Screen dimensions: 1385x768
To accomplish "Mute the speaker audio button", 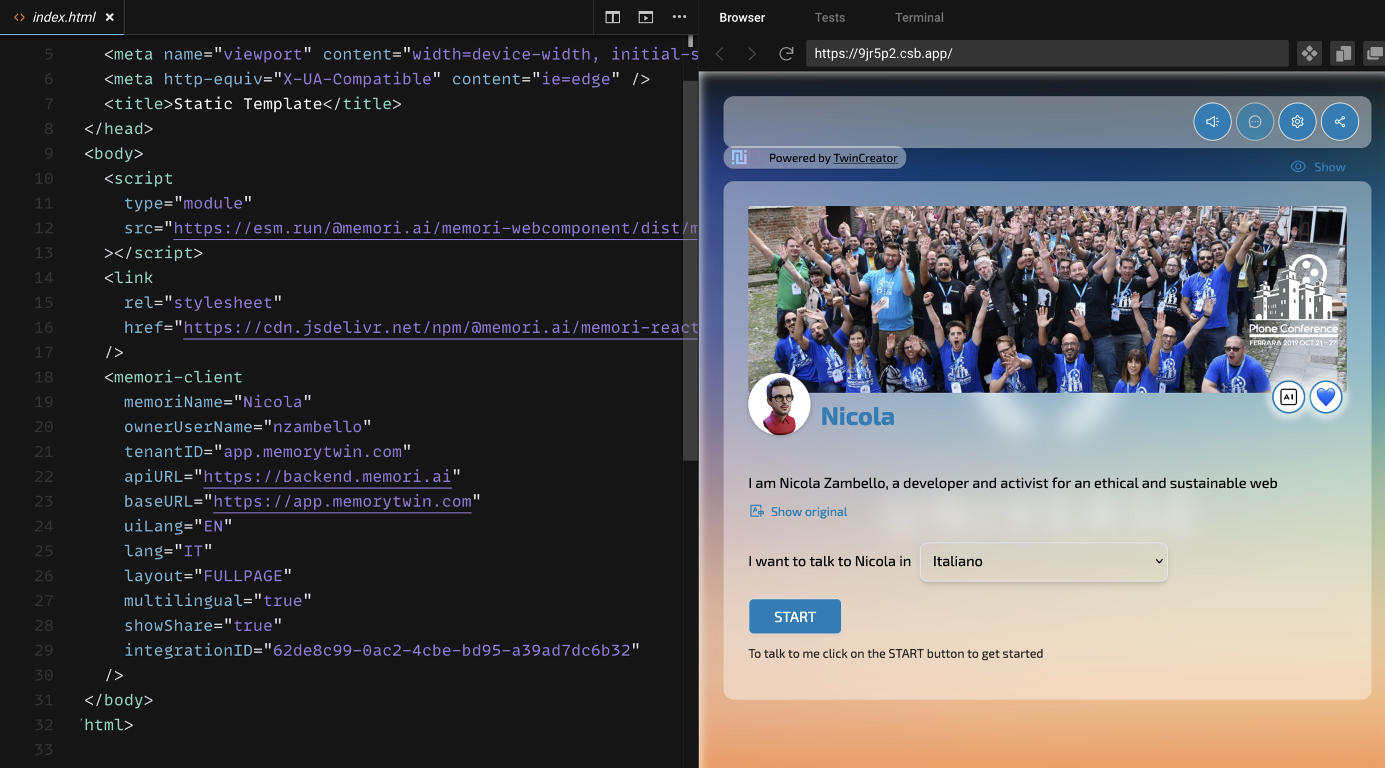I will (x=1212, y=121).
